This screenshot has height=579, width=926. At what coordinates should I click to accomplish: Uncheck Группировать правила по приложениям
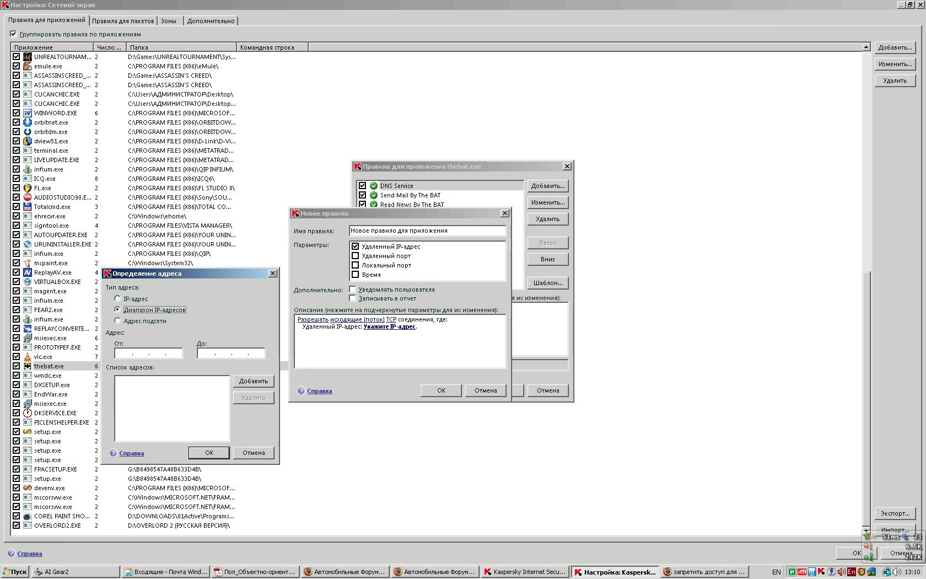[14, 34]
